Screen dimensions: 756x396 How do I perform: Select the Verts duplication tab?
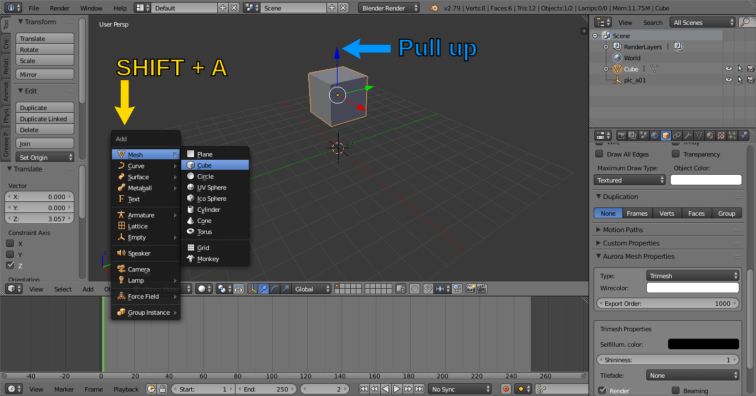(667, 213)
